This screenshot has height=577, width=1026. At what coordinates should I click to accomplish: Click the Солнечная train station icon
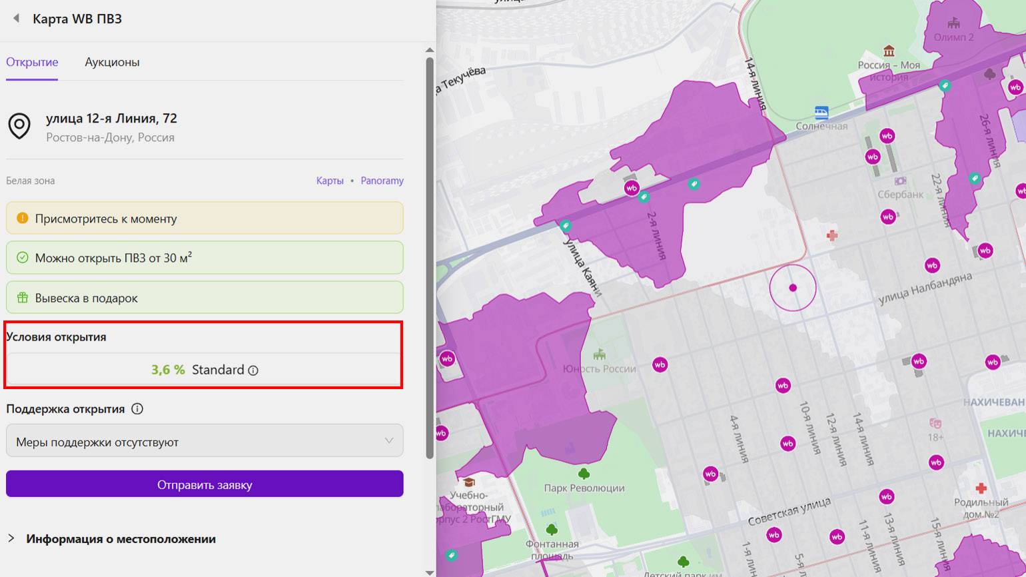pos(821,112)
